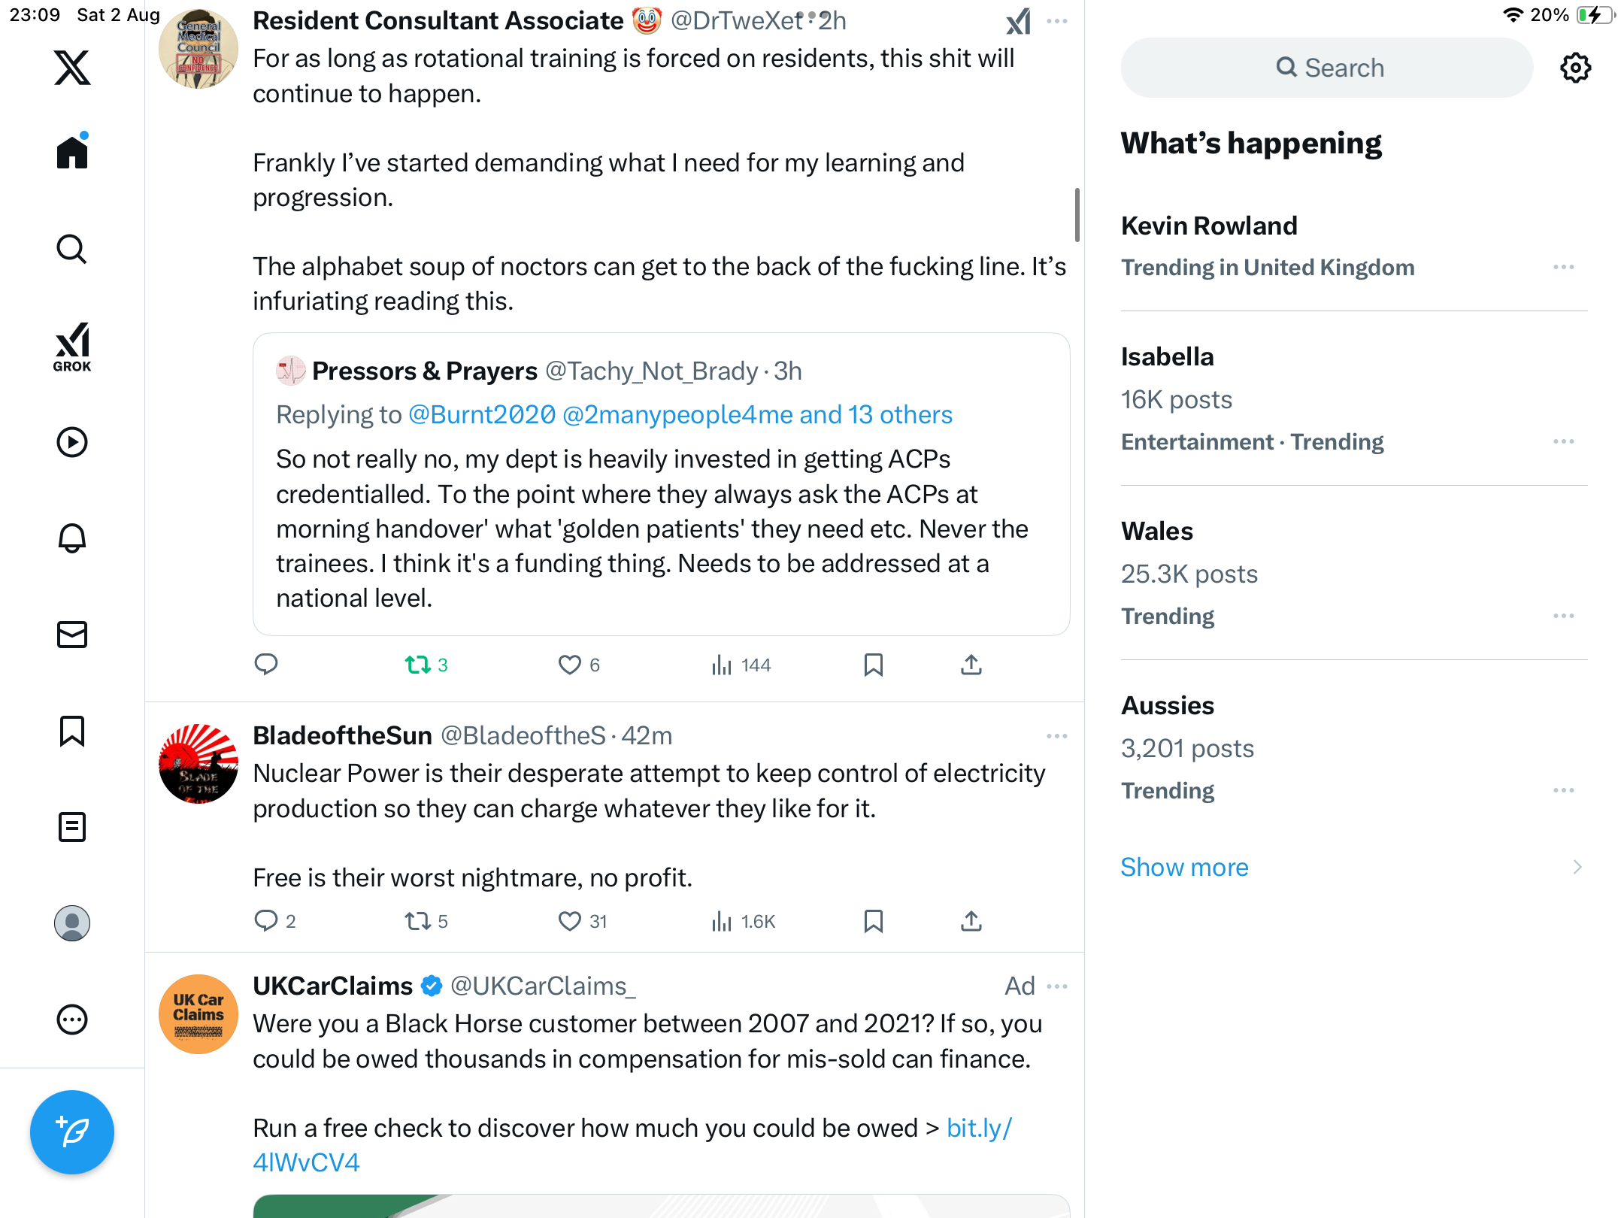Share the BladeoftheSun post

(971, 921)
